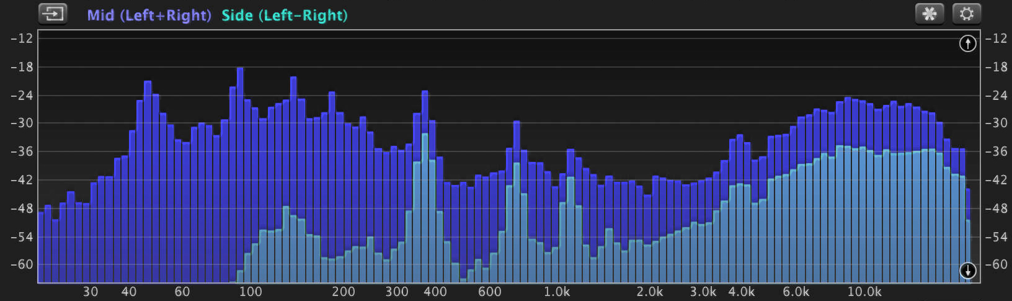Click the 30 Hz frequency axis label
The image size is (1012, 301).
pyautogui.click(x=91, y=292)
